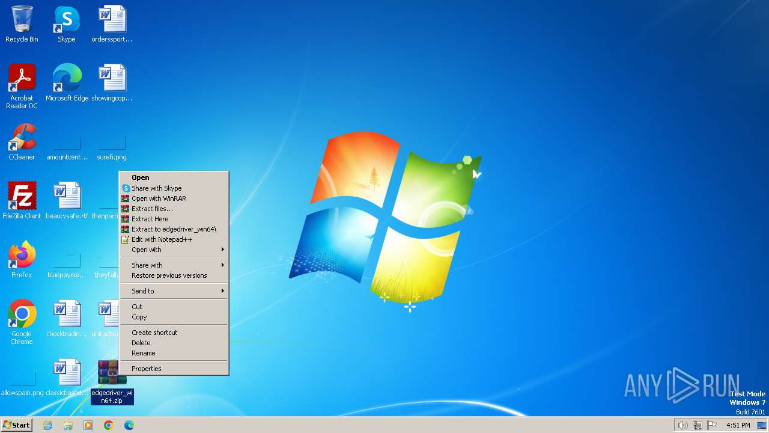Choose Create shortcut menu entry
The image size is (769, 433).
tap(174, 333)
